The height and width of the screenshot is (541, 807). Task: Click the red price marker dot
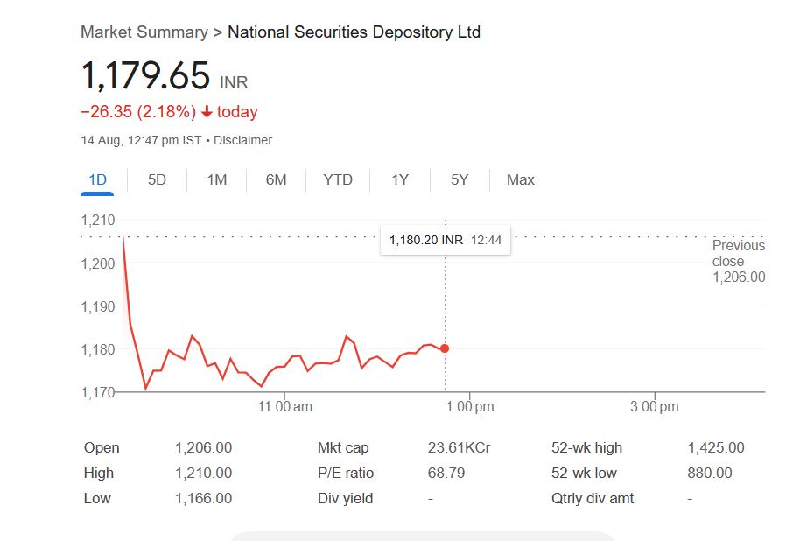click(446, 348)
